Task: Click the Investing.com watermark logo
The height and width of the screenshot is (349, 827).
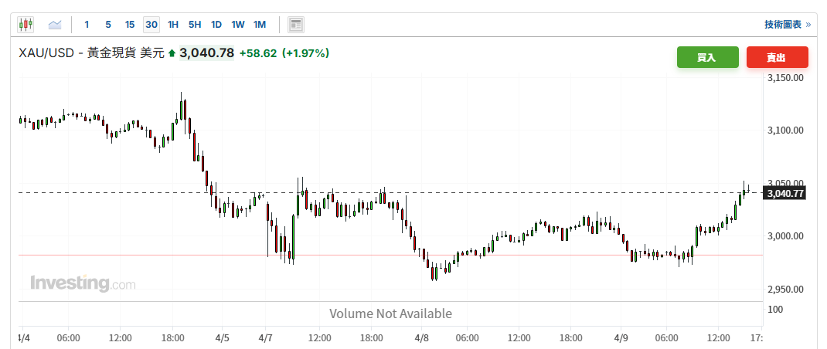Action: click(83, 284)
